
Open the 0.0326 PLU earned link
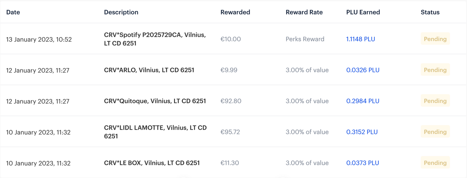tap(363, 70)
